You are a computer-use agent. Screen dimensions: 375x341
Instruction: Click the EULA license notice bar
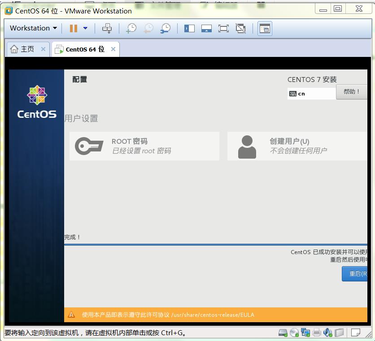(x=216, y=315)
